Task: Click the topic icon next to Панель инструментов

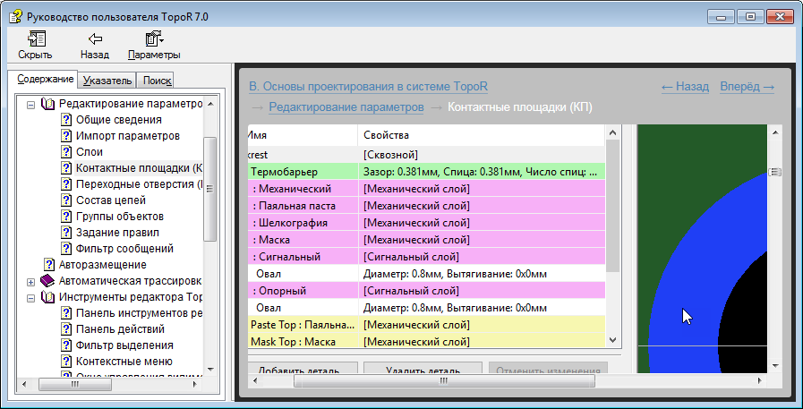Action: (66, 313)
